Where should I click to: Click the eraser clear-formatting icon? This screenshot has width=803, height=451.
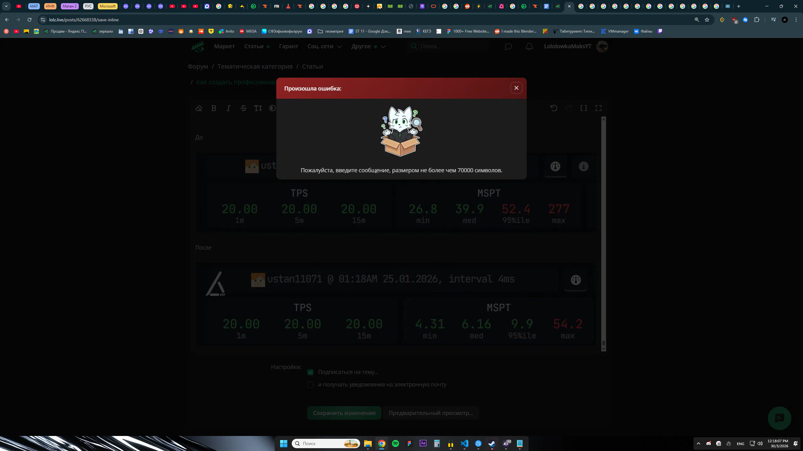[199, 108]
